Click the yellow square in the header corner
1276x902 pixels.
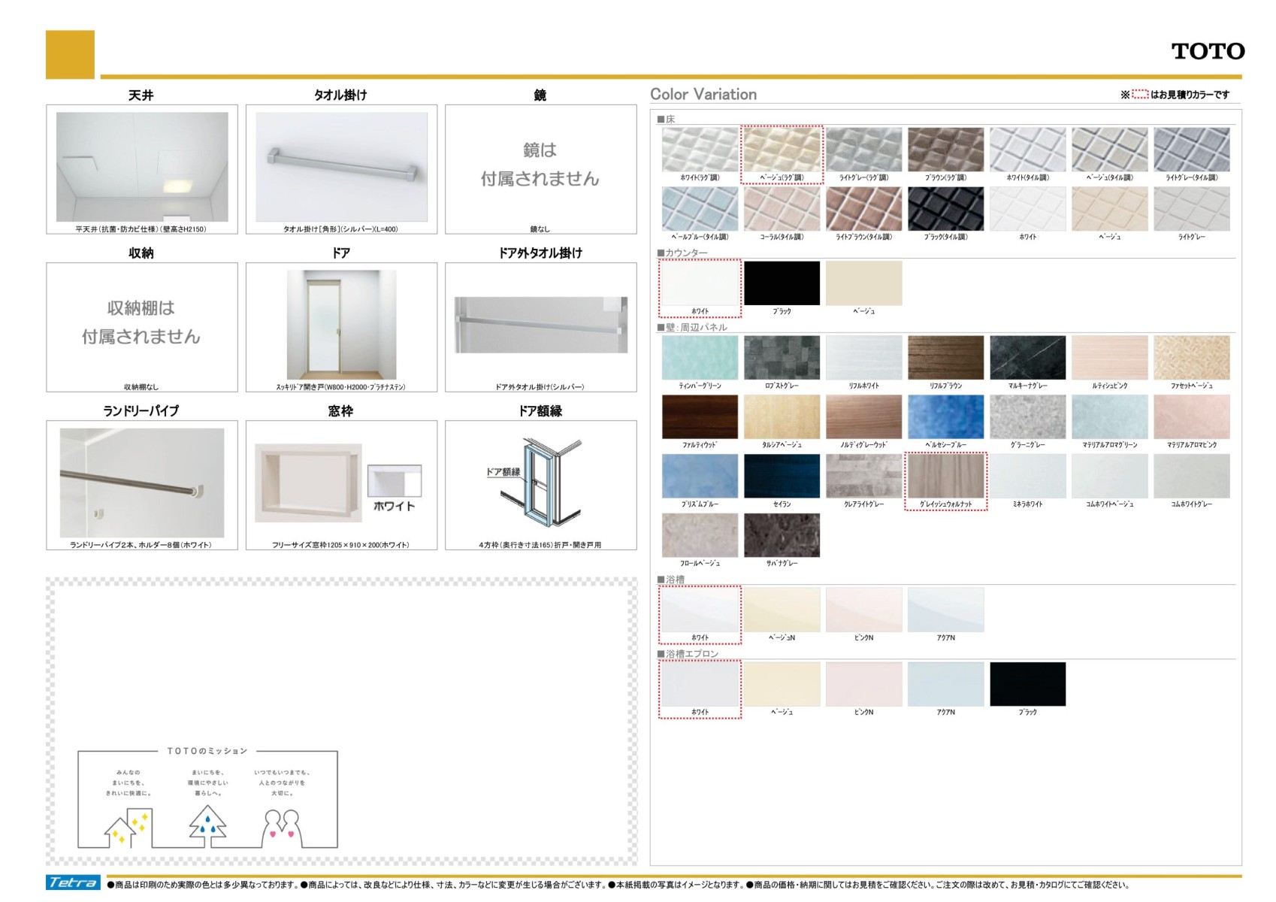(x=70, y=54)
